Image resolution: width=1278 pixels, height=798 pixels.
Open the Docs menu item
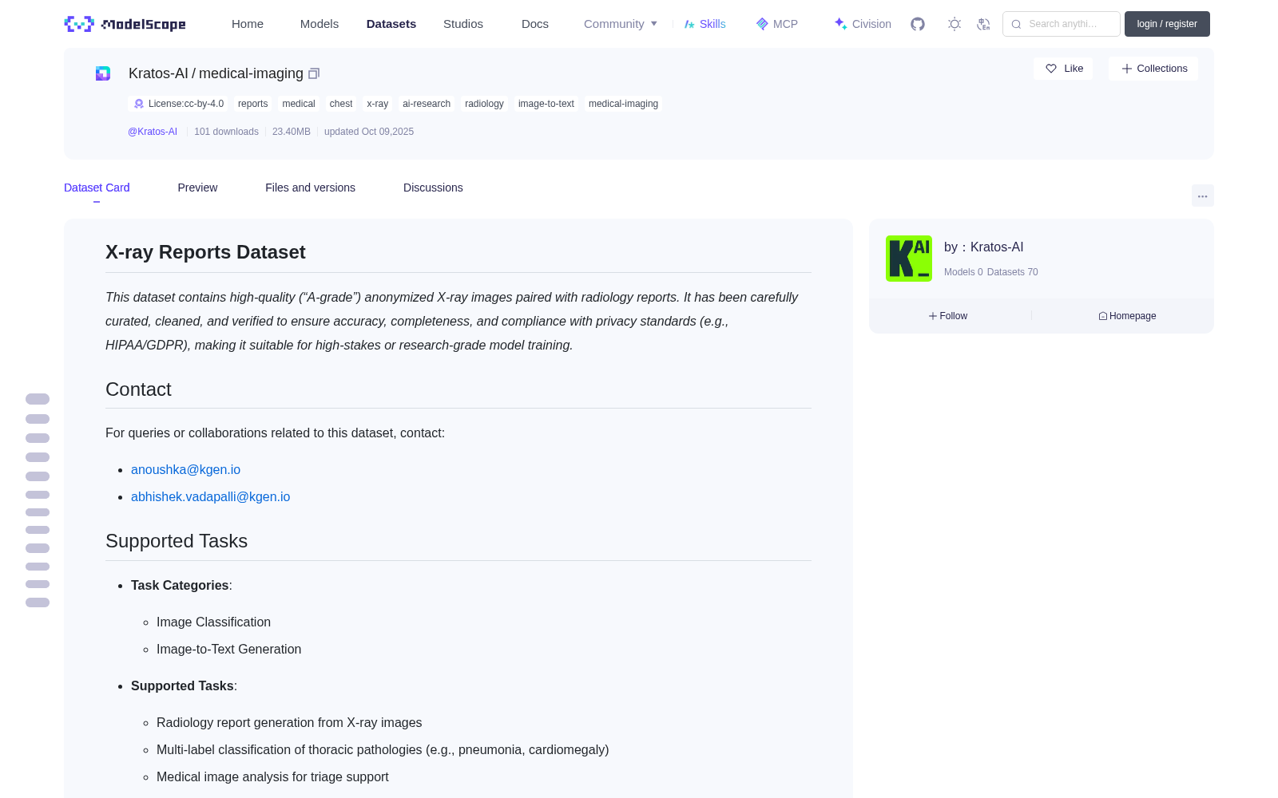[535, 24]
